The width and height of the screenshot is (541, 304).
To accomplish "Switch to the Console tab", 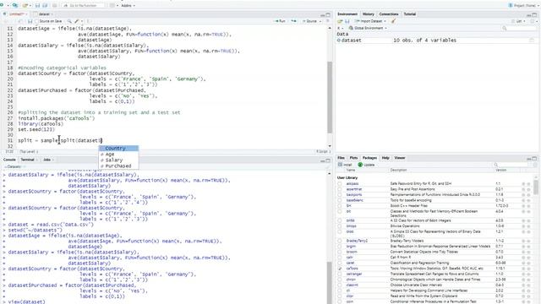I will tap(9, 160).
